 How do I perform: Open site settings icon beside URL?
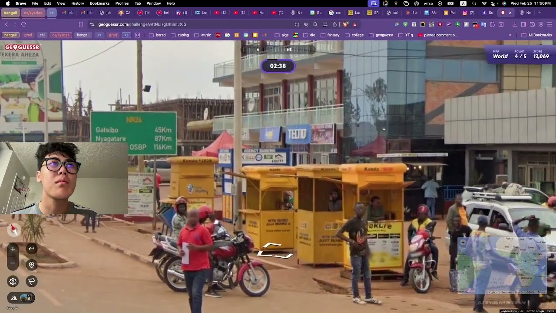point(92,24)
